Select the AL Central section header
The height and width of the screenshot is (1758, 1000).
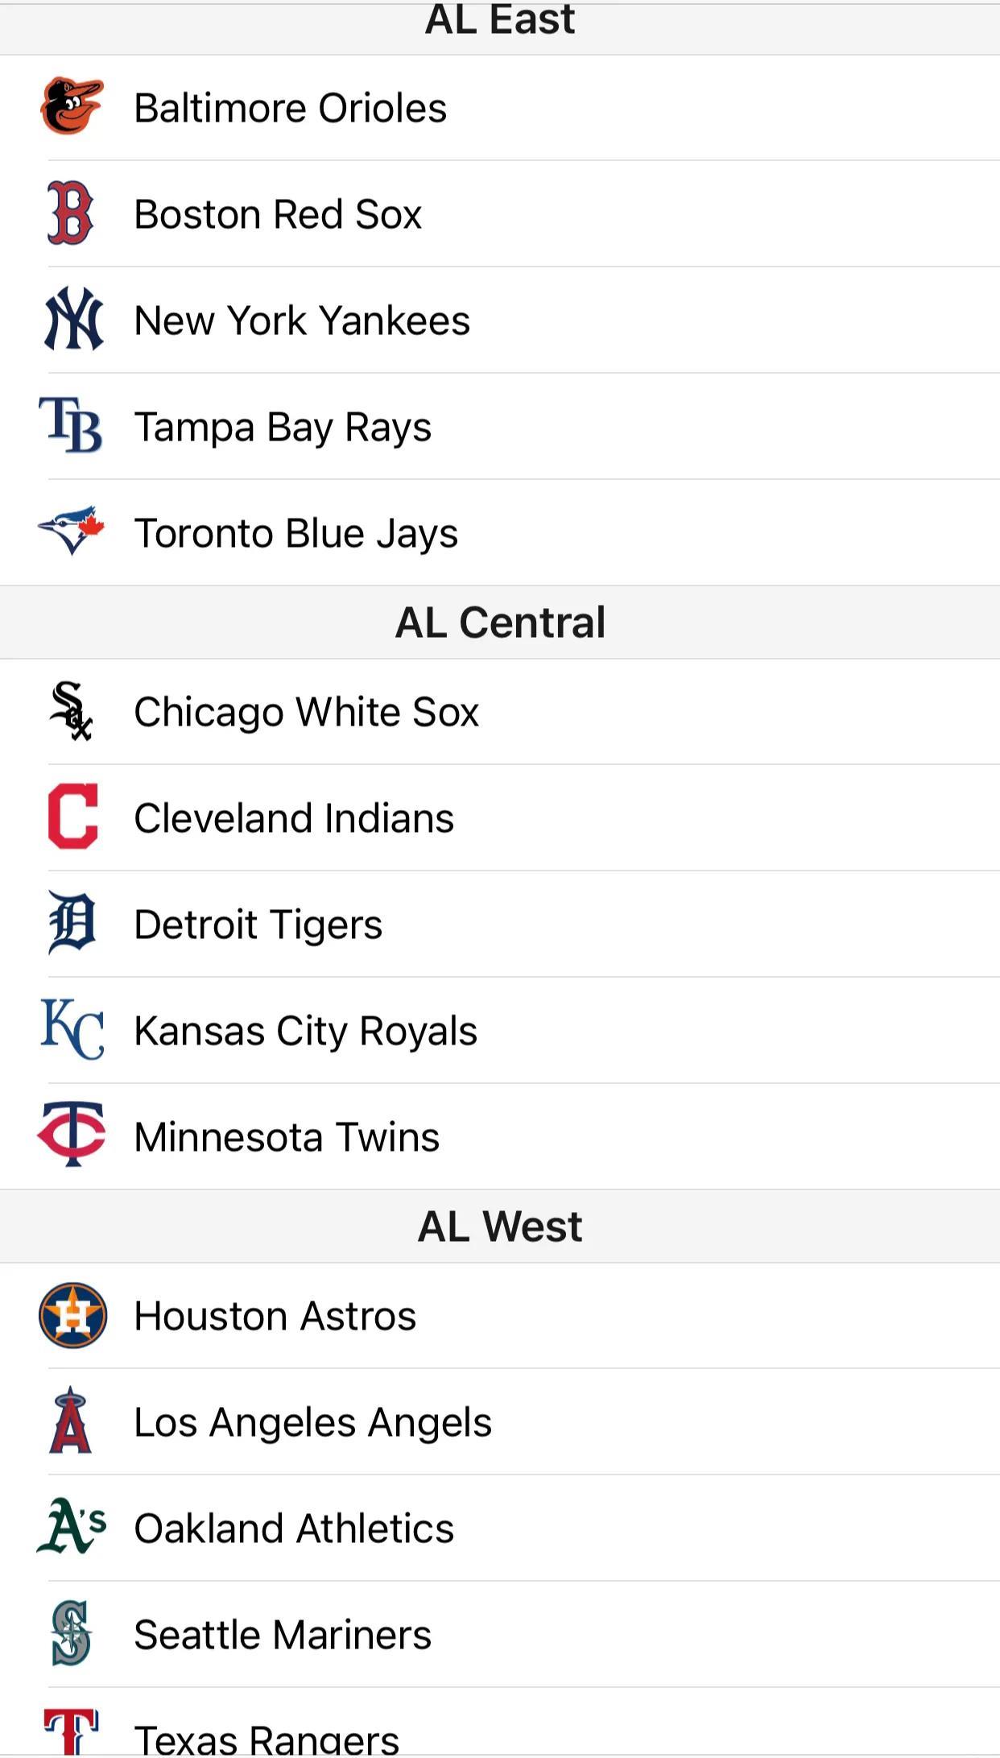[500, 623]
